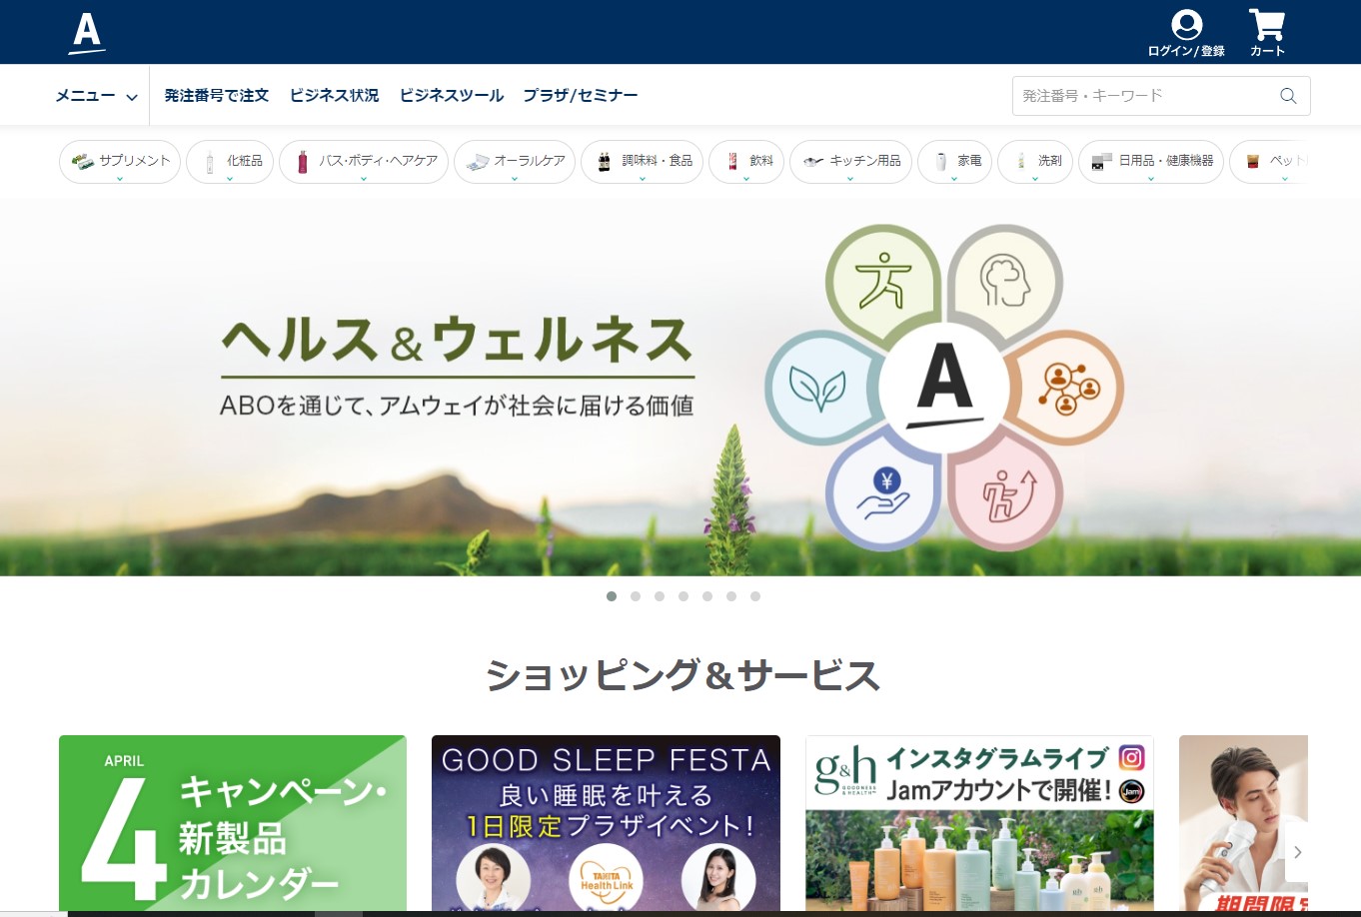Select the fifth carousel dot

coord(707,596)
